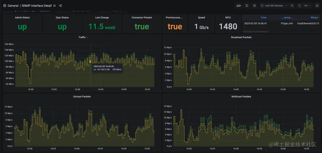Click the 2023-02-28 16:56:41 table cell
Screen dimensions: 322x153
coord(255,24)
